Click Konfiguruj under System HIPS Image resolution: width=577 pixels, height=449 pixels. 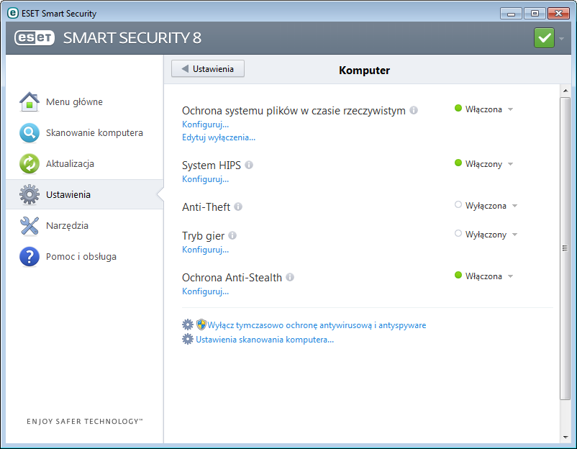(x=205, y=179)
